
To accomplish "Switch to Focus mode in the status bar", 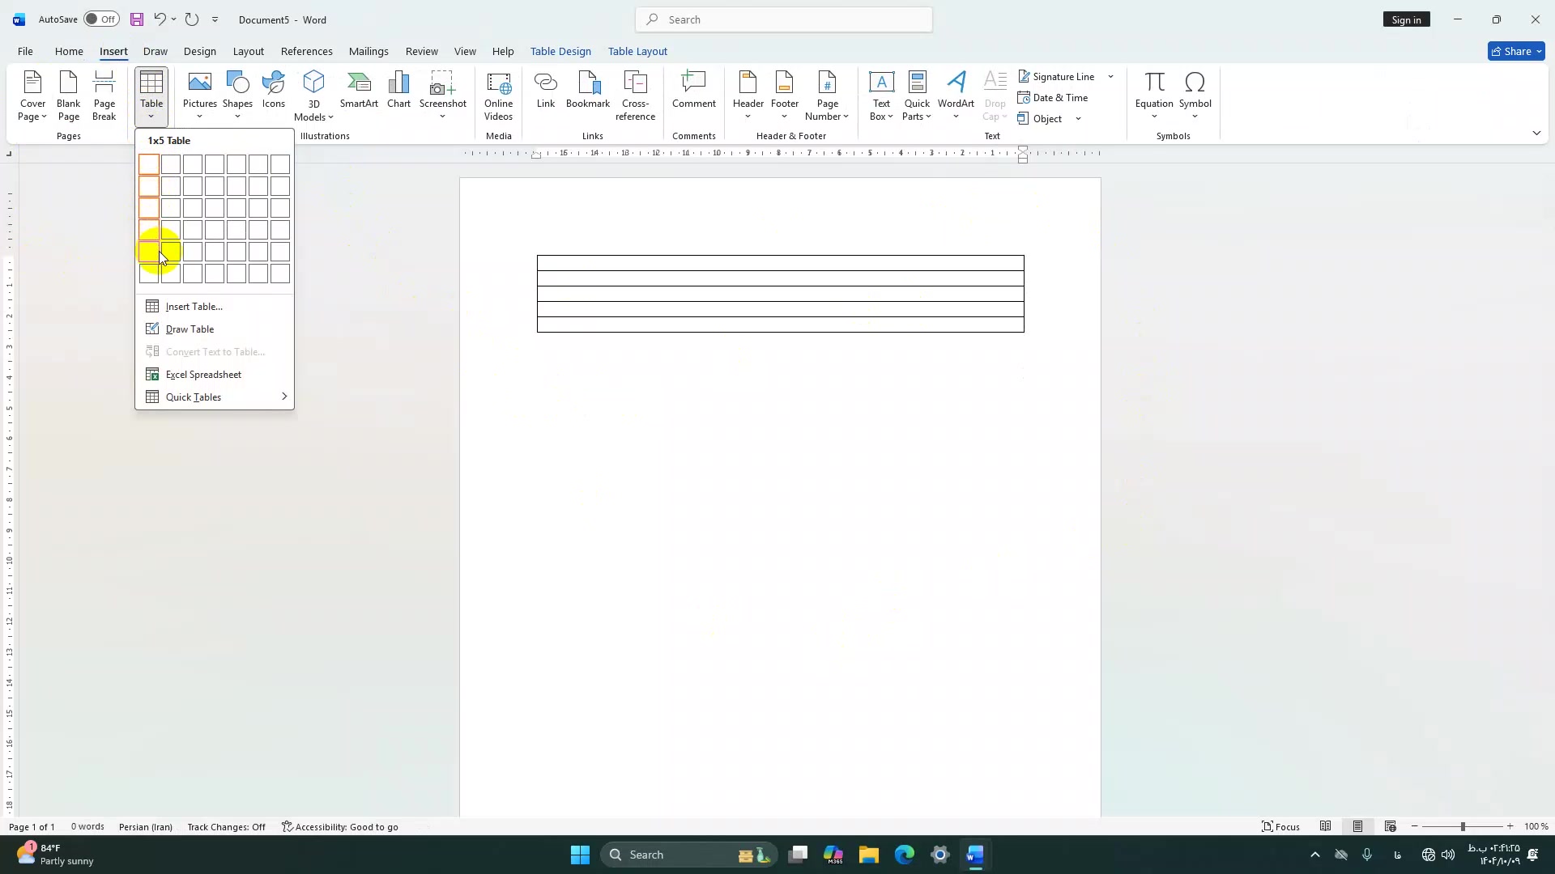I will click(x=1280, y=827).
